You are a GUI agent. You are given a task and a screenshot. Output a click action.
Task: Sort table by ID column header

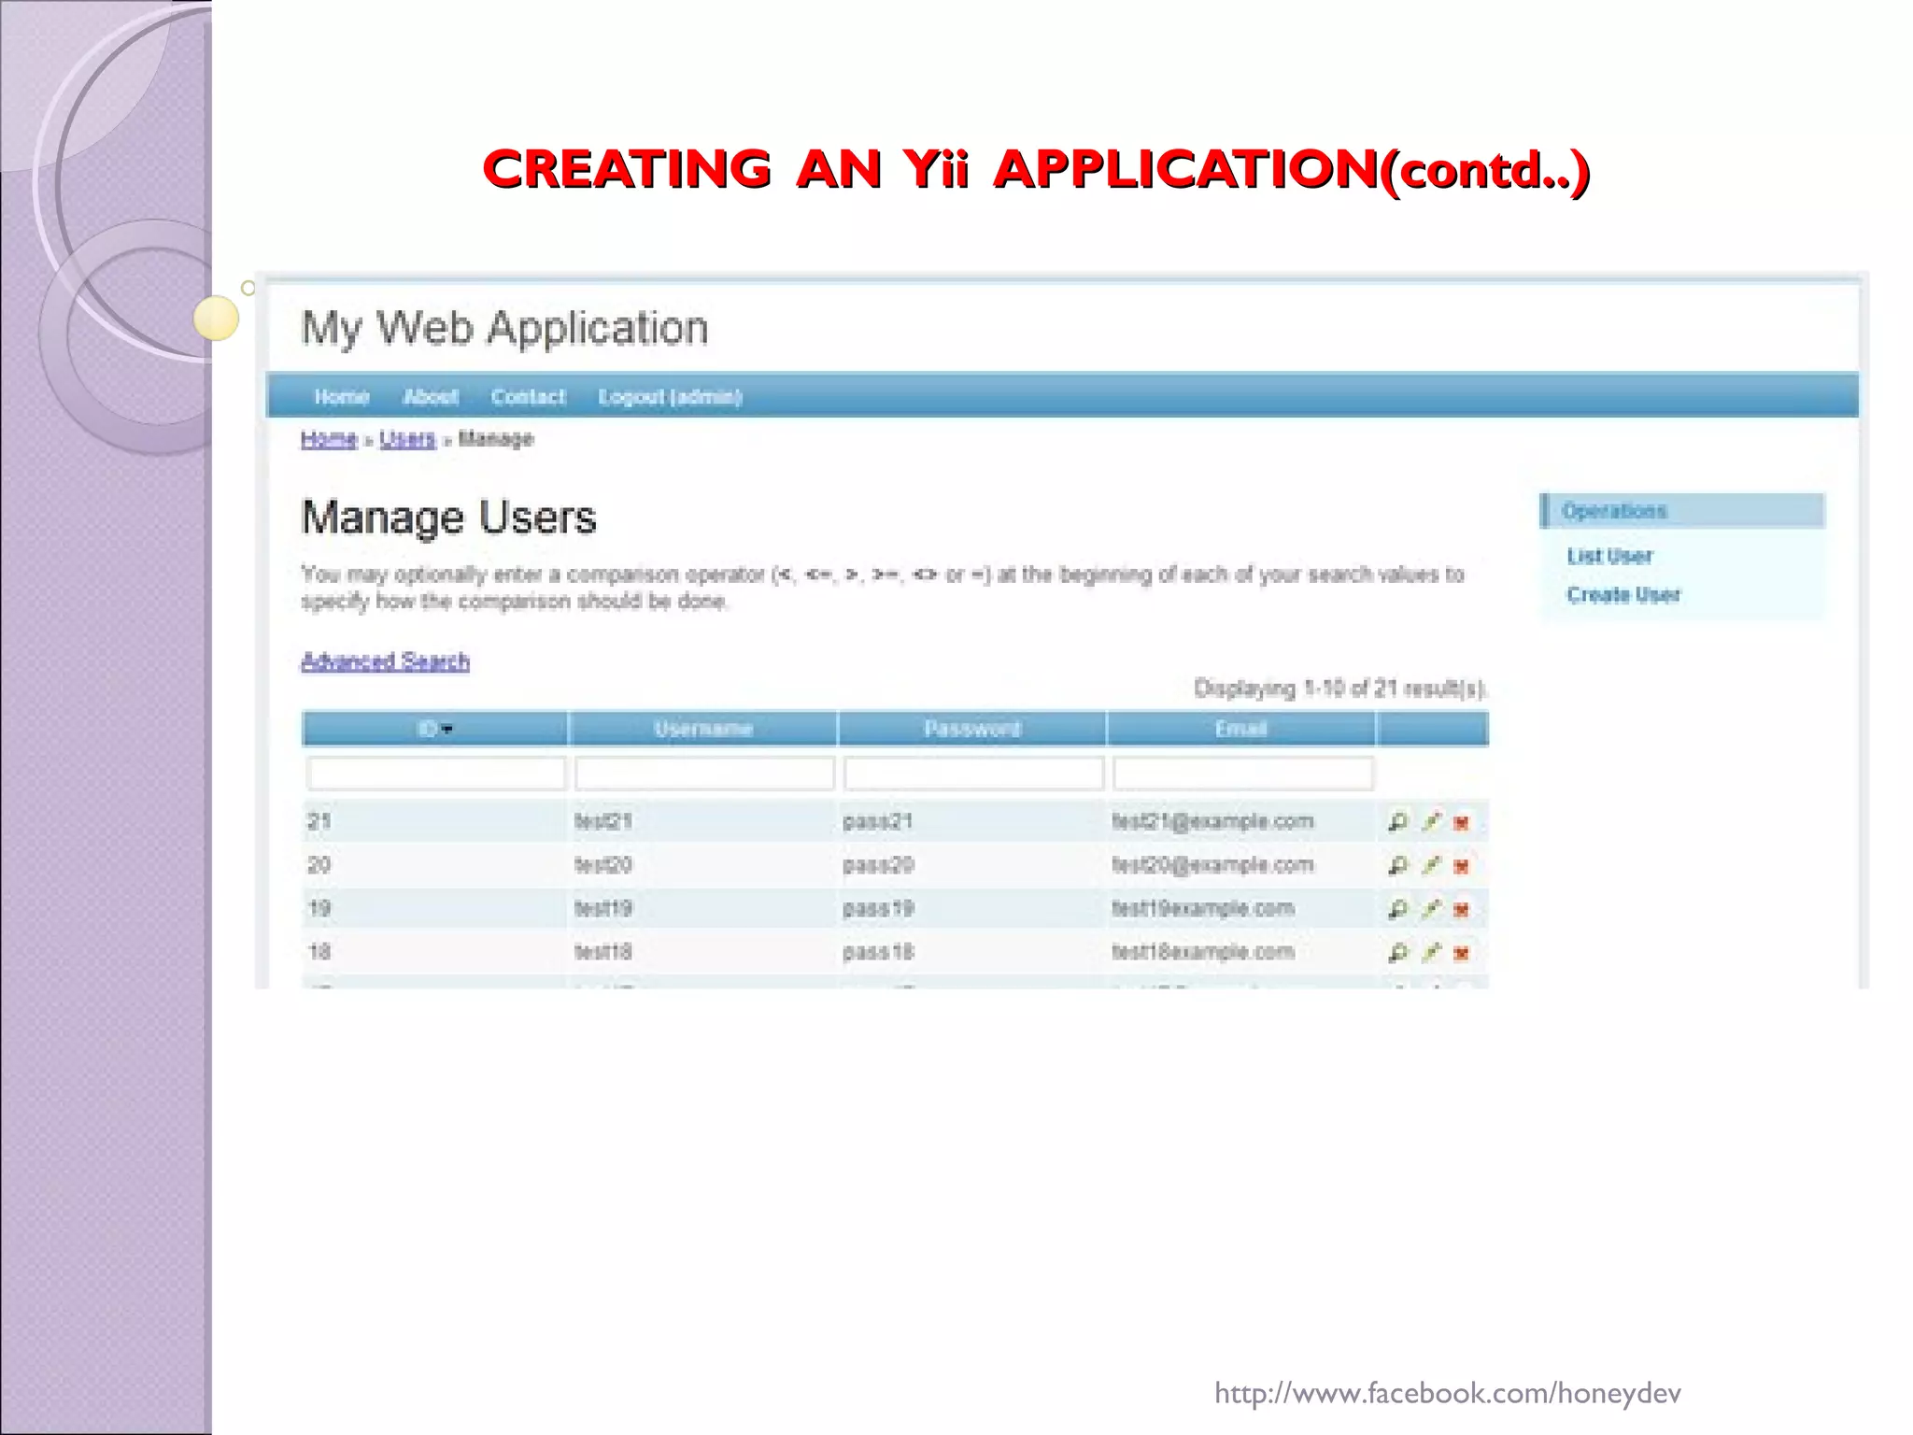(434, 729)
